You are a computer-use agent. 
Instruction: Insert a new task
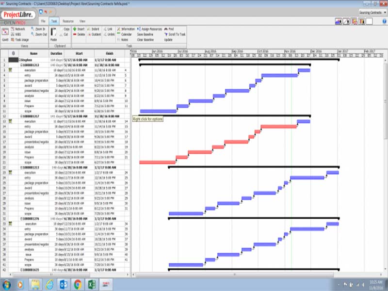(79, 29)
